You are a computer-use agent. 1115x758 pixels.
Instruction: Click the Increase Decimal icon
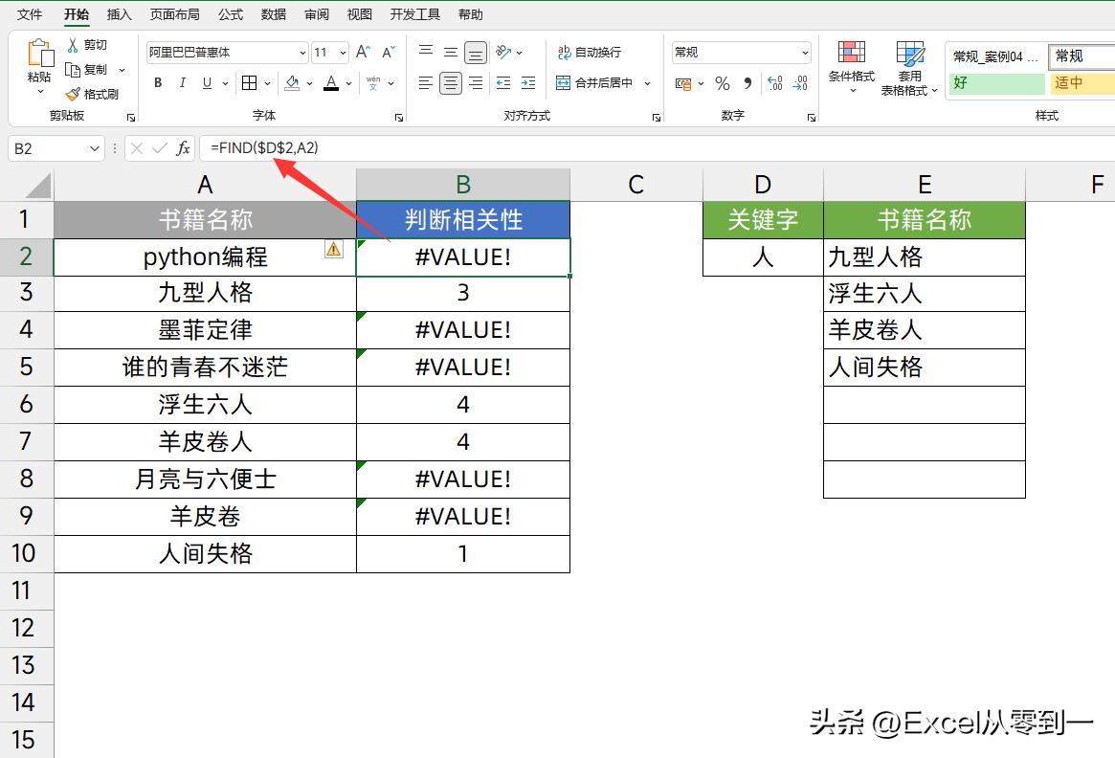[773, 84]
